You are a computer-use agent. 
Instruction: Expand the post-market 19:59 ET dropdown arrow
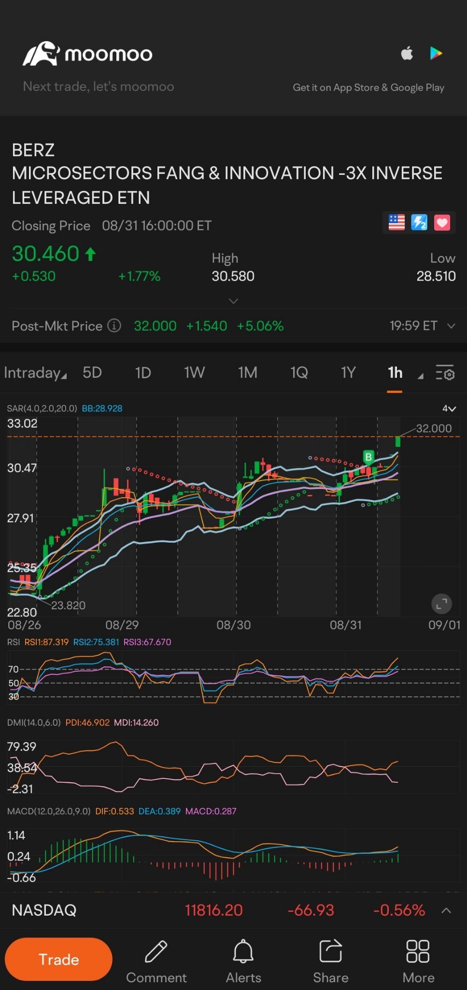pos(451,326)
